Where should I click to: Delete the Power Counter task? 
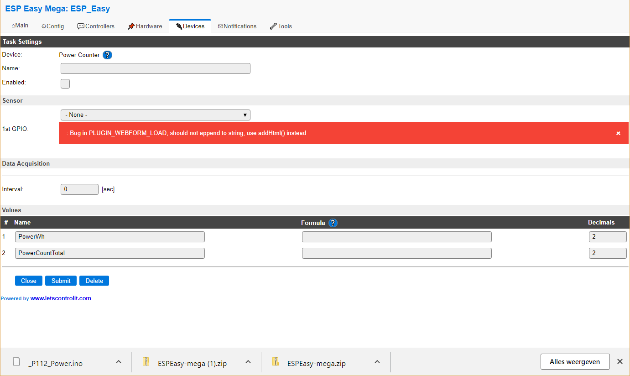click(x=94, y=280)
